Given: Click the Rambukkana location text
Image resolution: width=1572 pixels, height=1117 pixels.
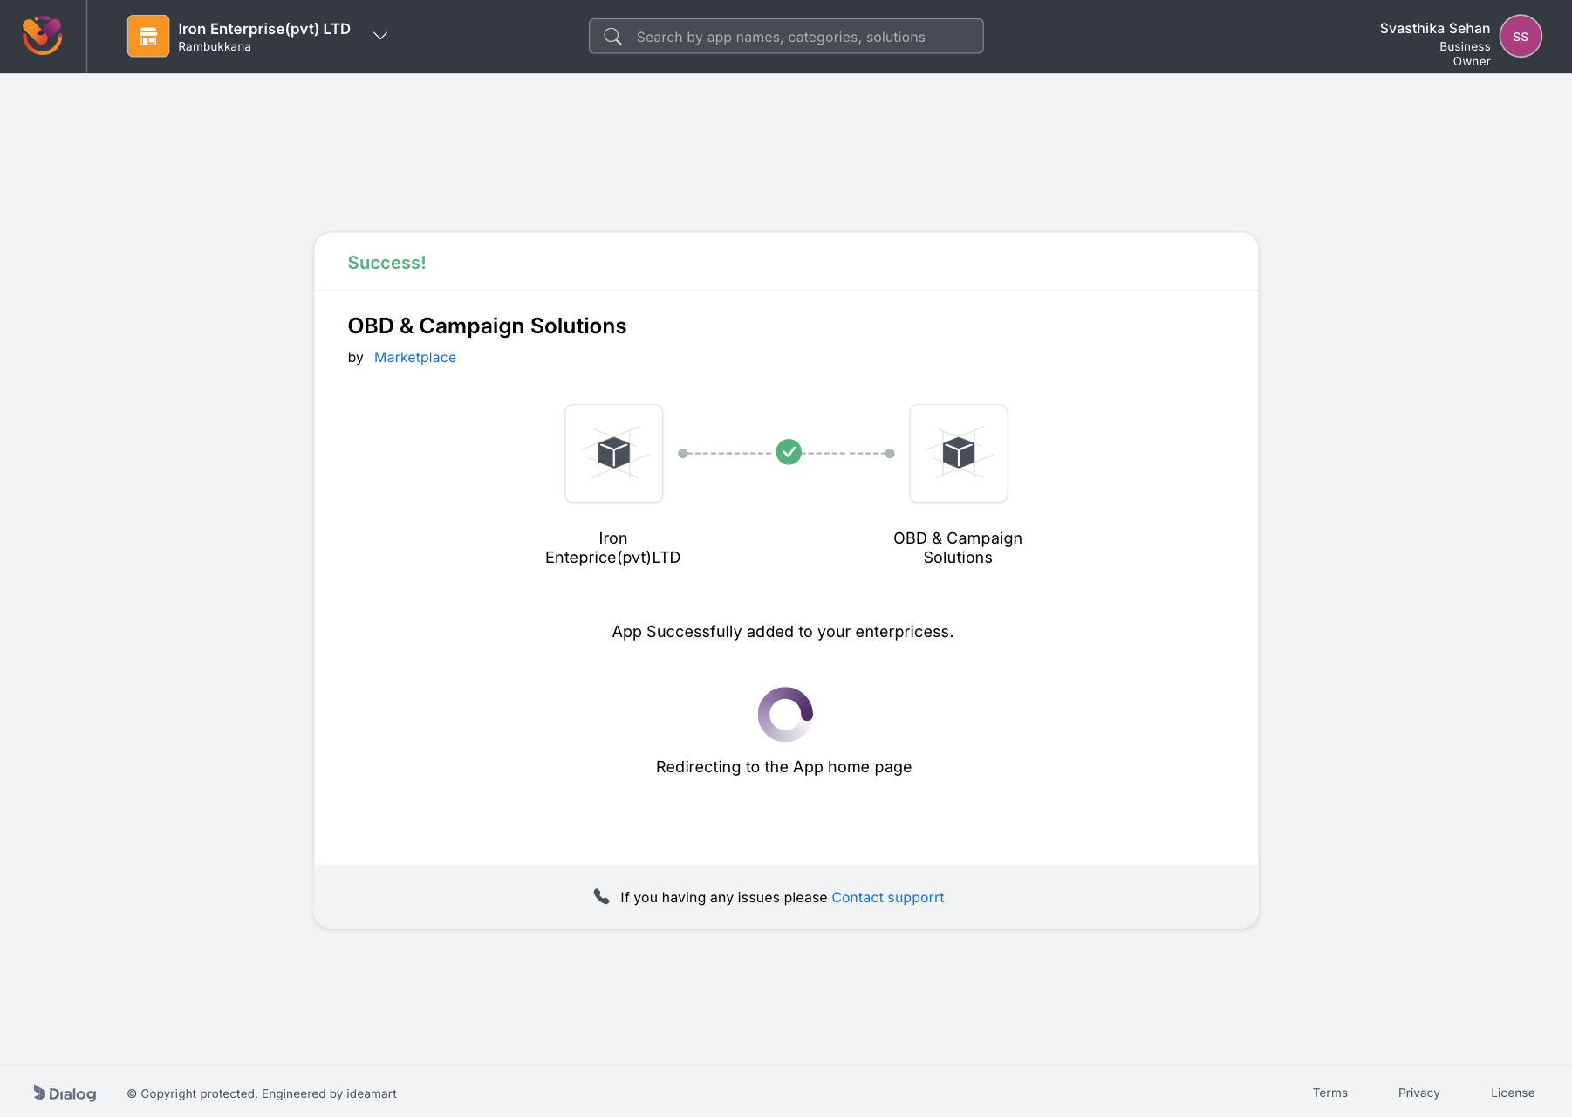Looking at the screenshot, I should point(215,47).
